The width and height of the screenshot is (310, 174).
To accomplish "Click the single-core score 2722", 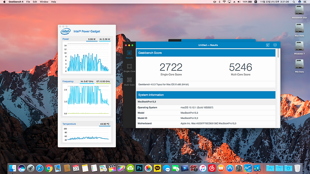I will pyautogui.click(x=171, y=67).
